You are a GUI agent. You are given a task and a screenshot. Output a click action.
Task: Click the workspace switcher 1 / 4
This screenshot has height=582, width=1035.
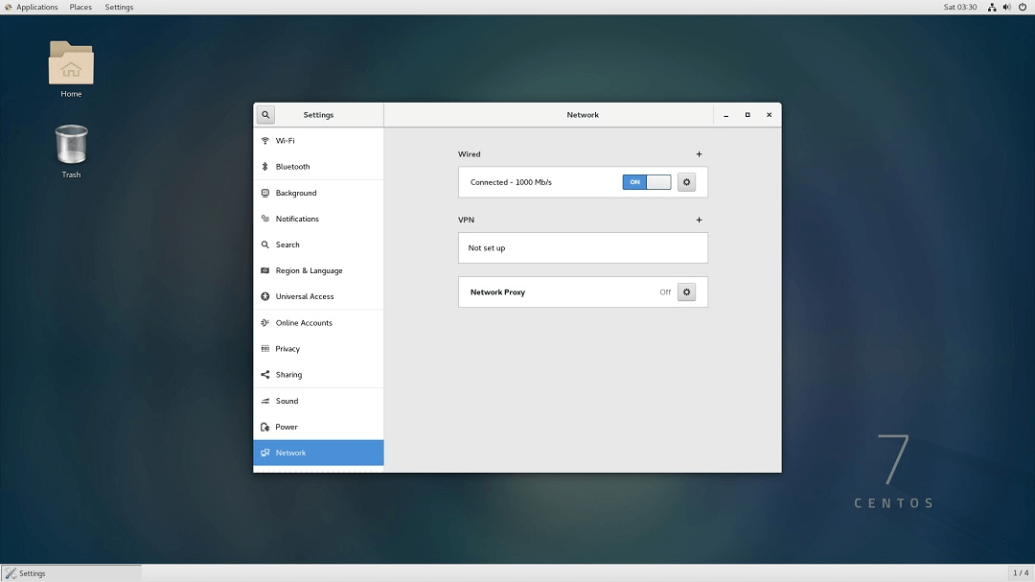(x=1021, y=572)
